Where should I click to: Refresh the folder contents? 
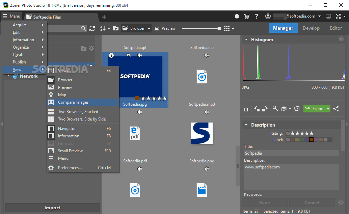pyautogui.click(x=92, y=28)
